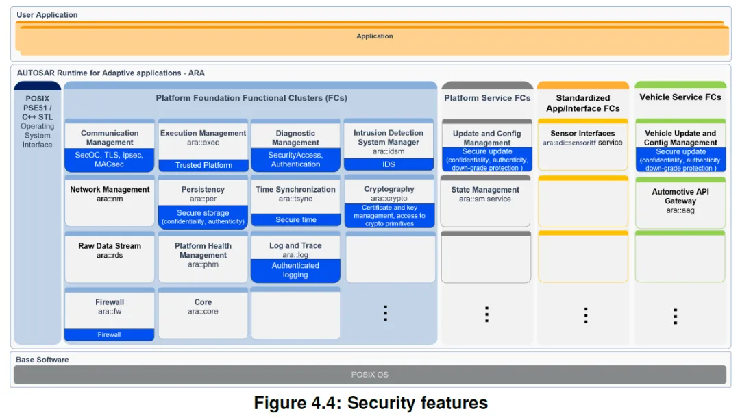Select the Platform Health Management box
The width and height of the screenshot is (740, 420).
click(x=203, y=257)
